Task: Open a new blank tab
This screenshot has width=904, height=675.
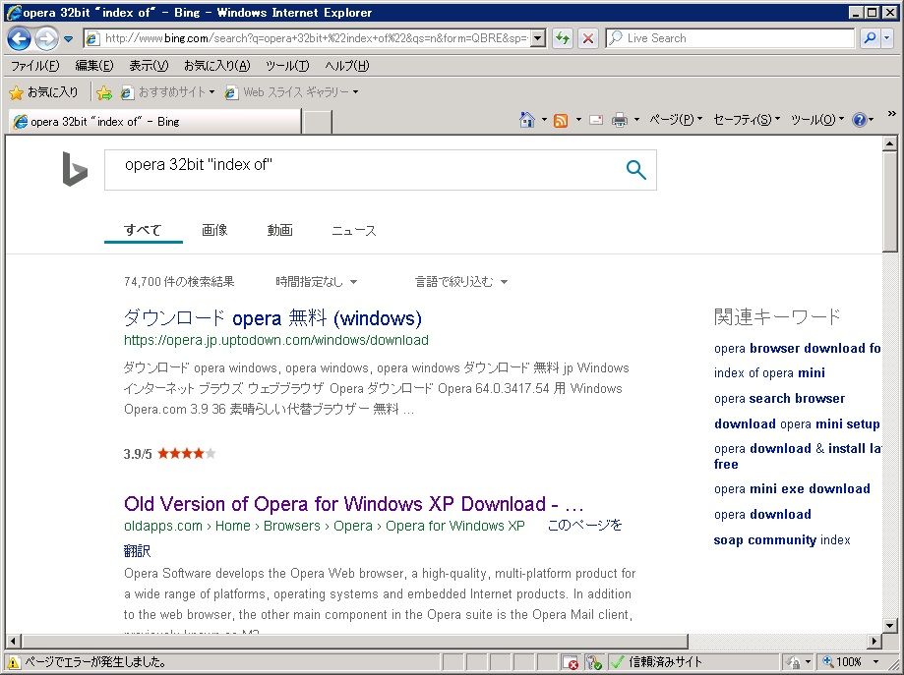Action: point(318,122)
